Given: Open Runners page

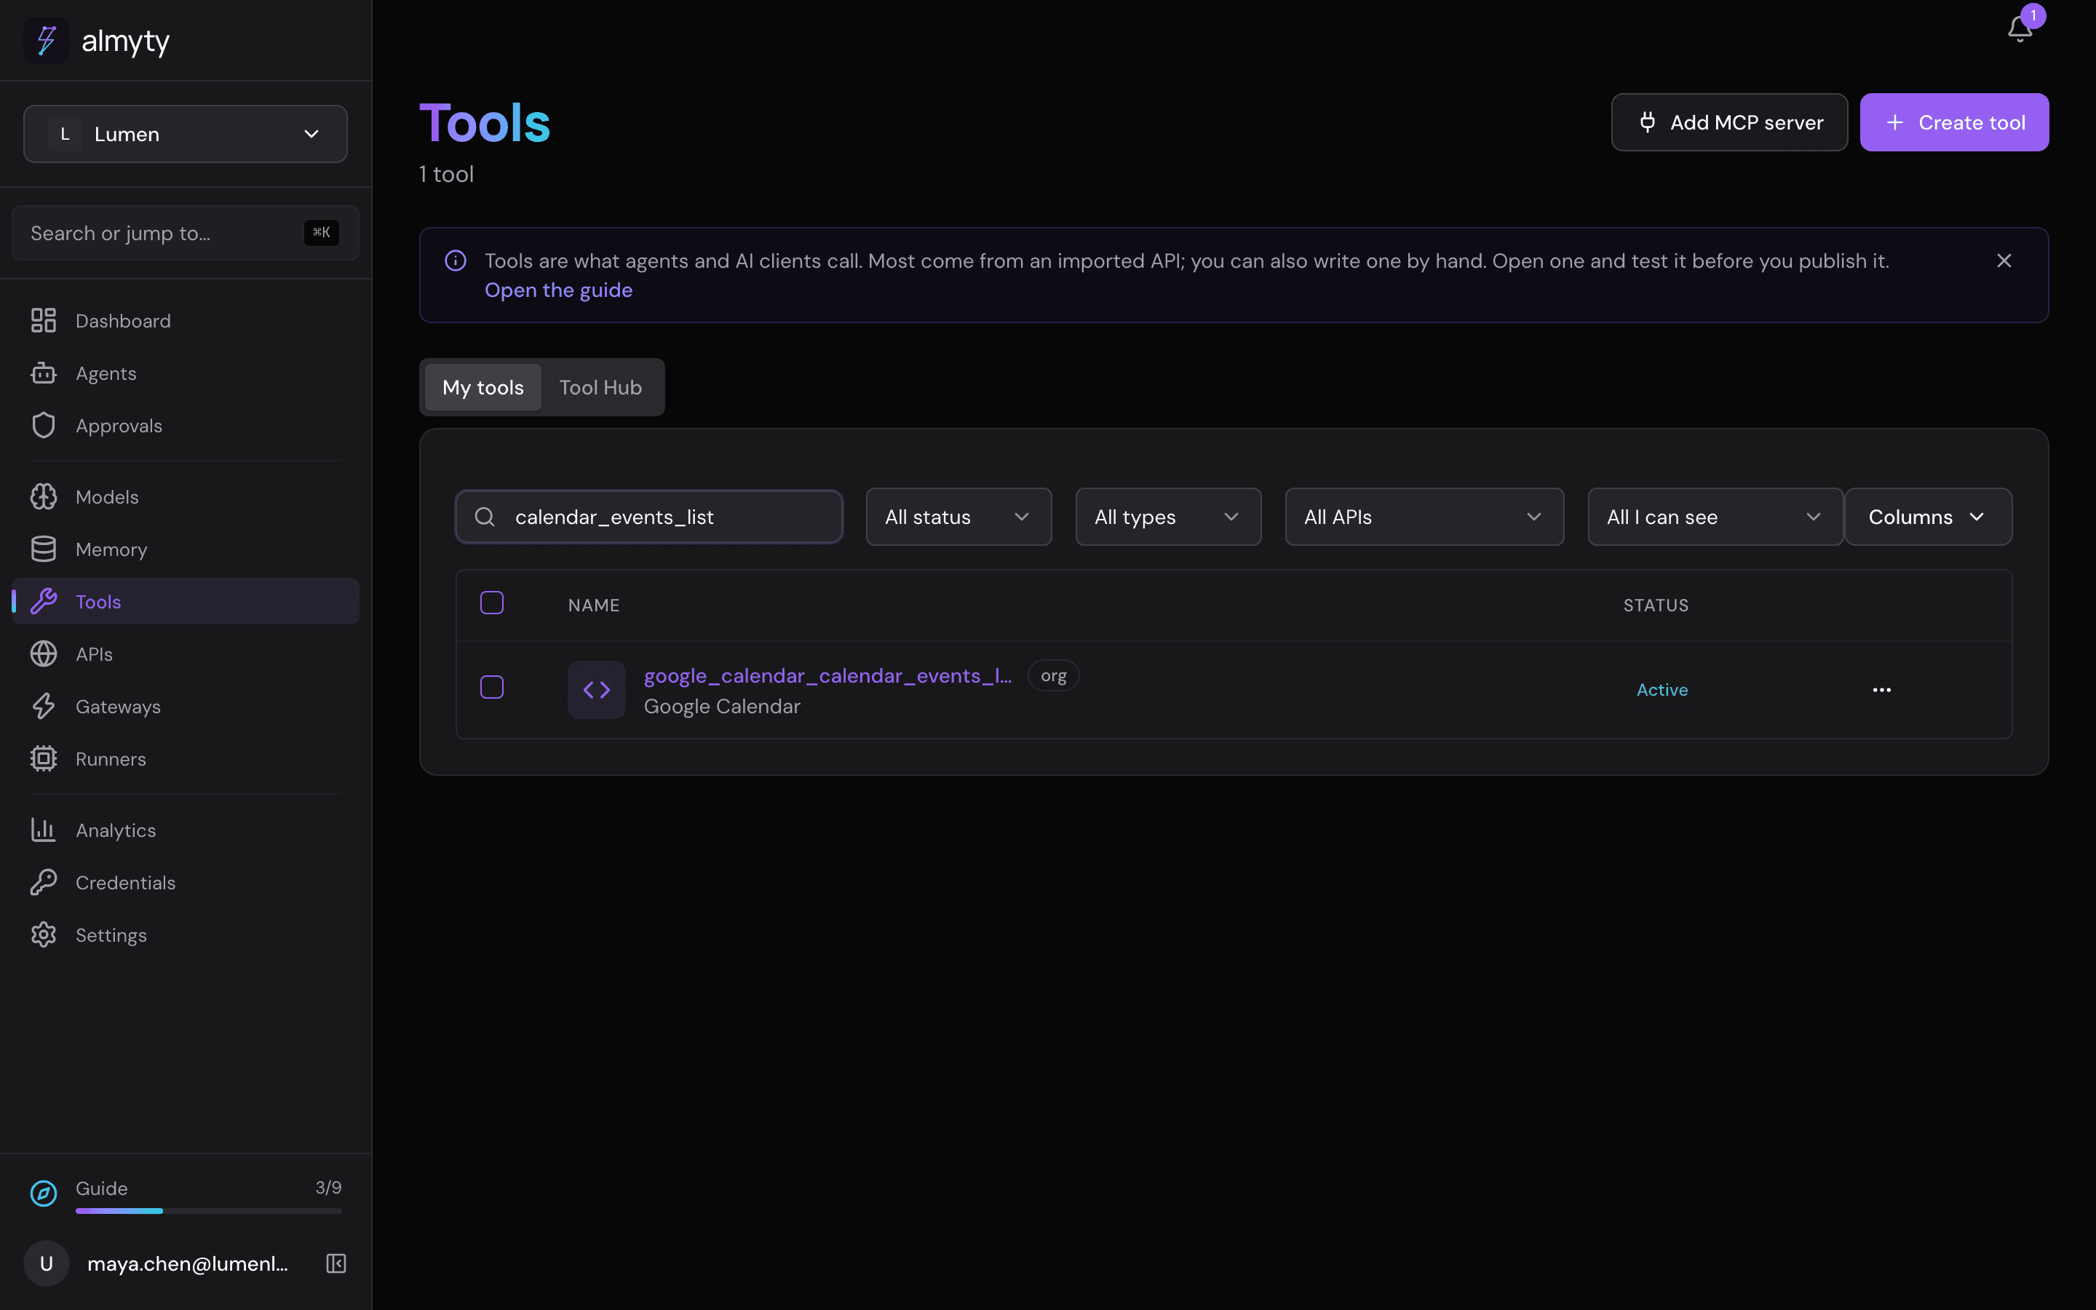Looking at the screenshot, I should coord(186,759).
